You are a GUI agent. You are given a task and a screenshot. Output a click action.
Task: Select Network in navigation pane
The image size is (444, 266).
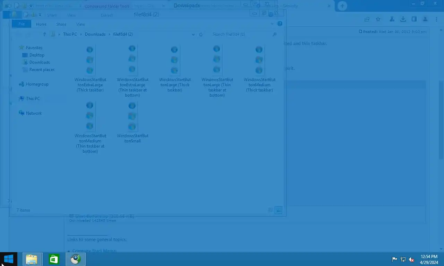pyautogui.click(x=34, y=113)
